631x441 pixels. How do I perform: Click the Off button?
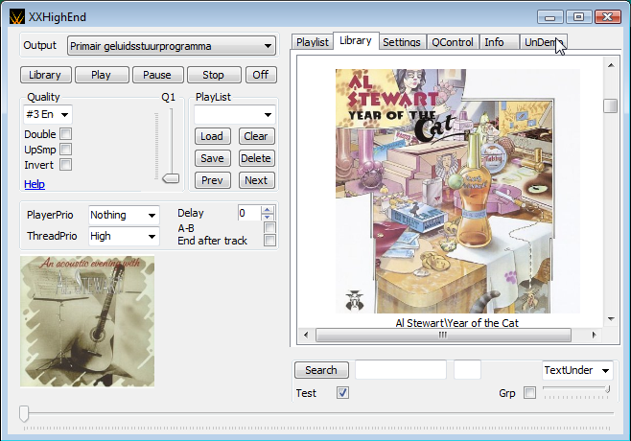click(x=261, y=75)
